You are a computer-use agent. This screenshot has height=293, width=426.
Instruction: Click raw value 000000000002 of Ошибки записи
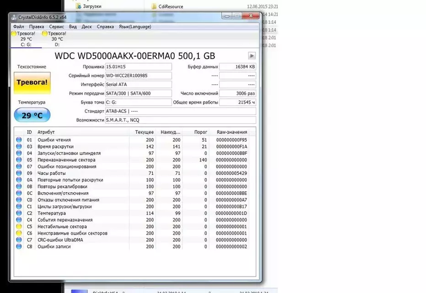pos(232,246)
